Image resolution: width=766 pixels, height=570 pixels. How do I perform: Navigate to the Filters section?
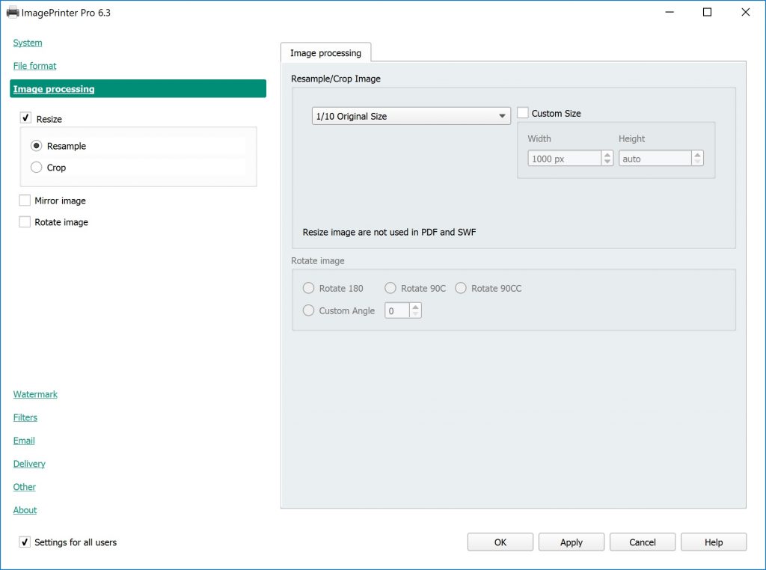[x=25, y=417]
